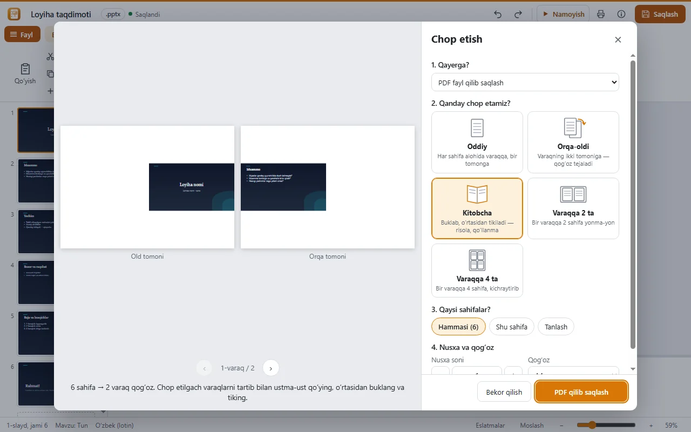Click the Loyiha taqdimoti document title
This screenshot has height=432, width=691.
point(61,15)
